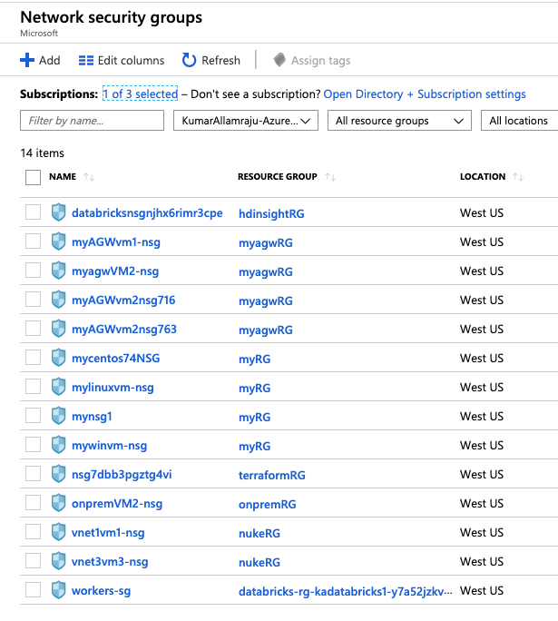Click the Filter by name input field

(92, 121)
